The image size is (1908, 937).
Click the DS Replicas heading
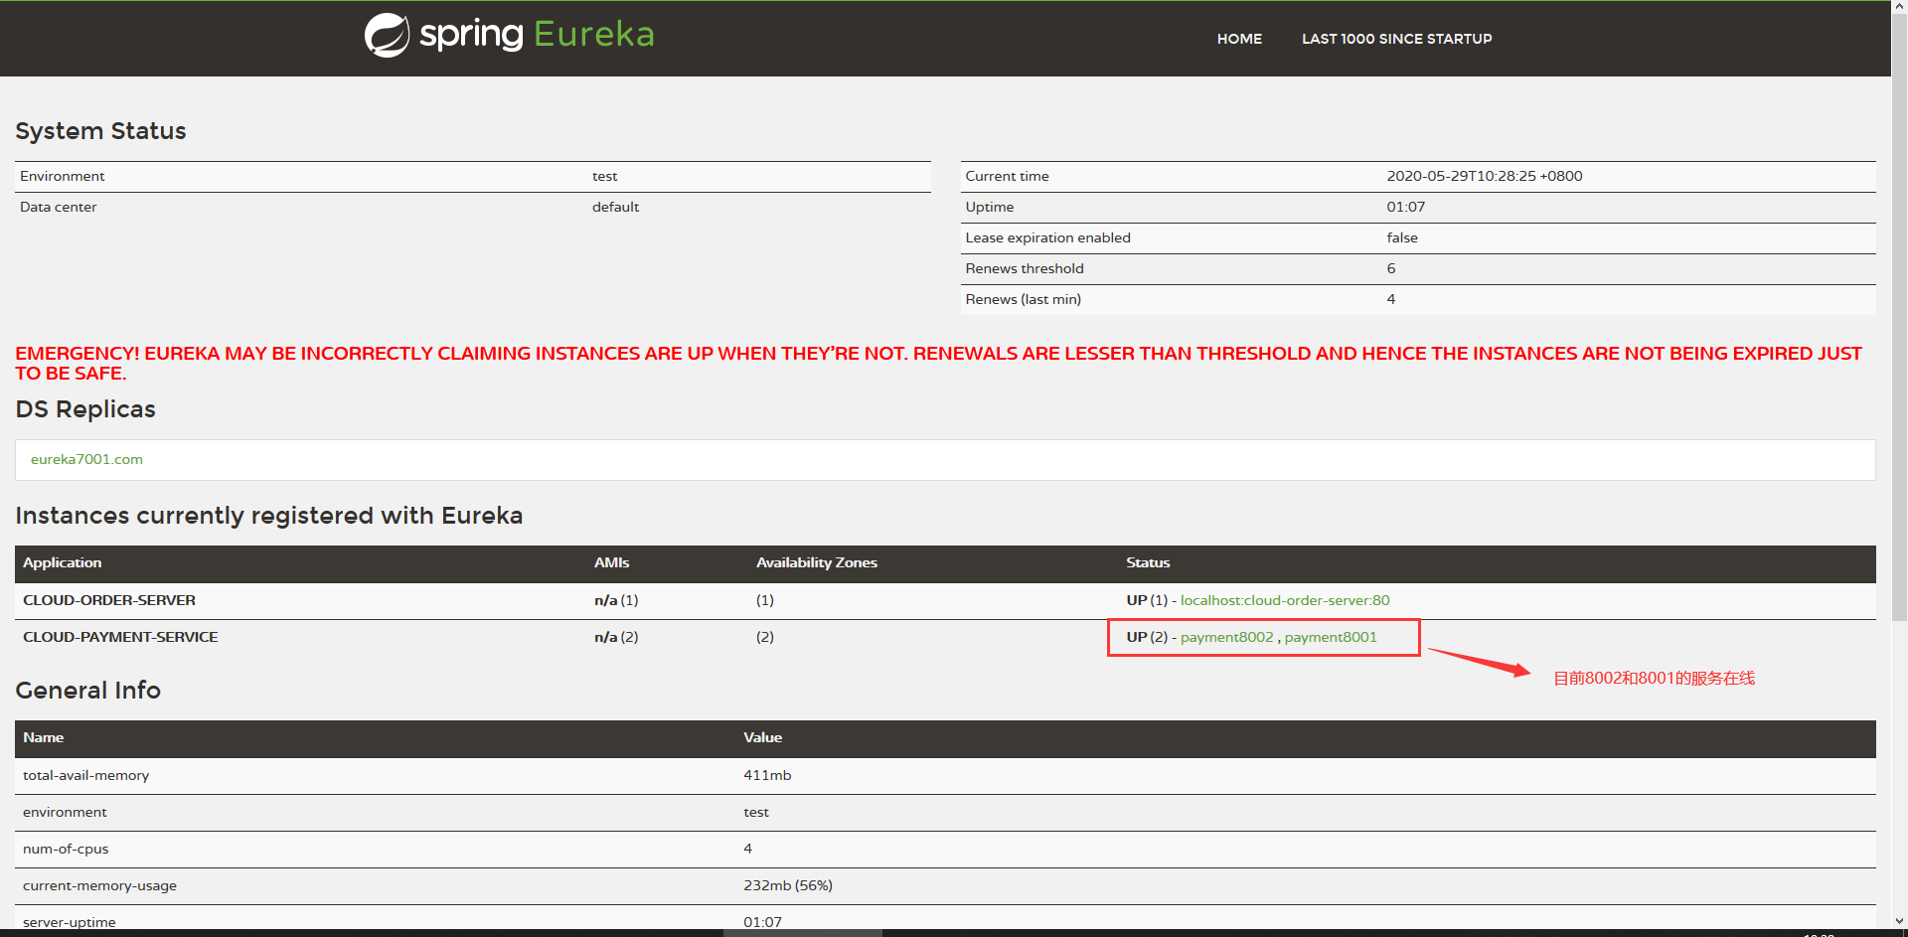85,409
